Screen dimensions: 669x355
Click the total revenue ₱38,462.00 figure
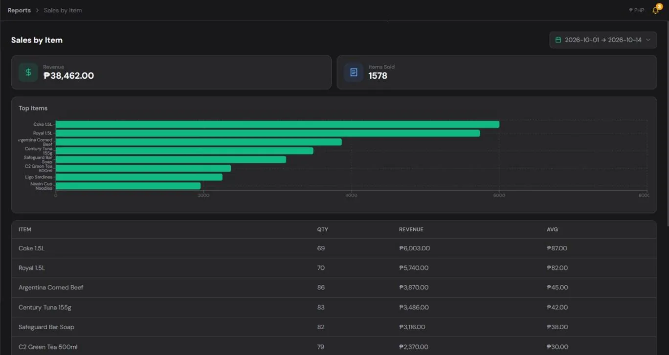(68, 76)
